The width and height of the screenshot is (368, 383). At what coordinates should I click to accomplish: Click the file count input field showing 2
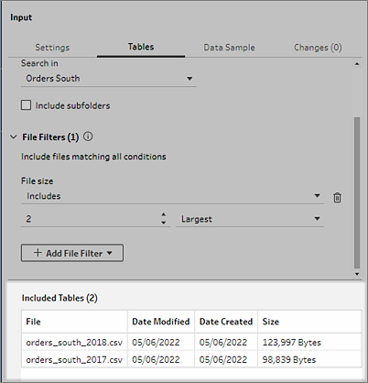click(91, 219)
